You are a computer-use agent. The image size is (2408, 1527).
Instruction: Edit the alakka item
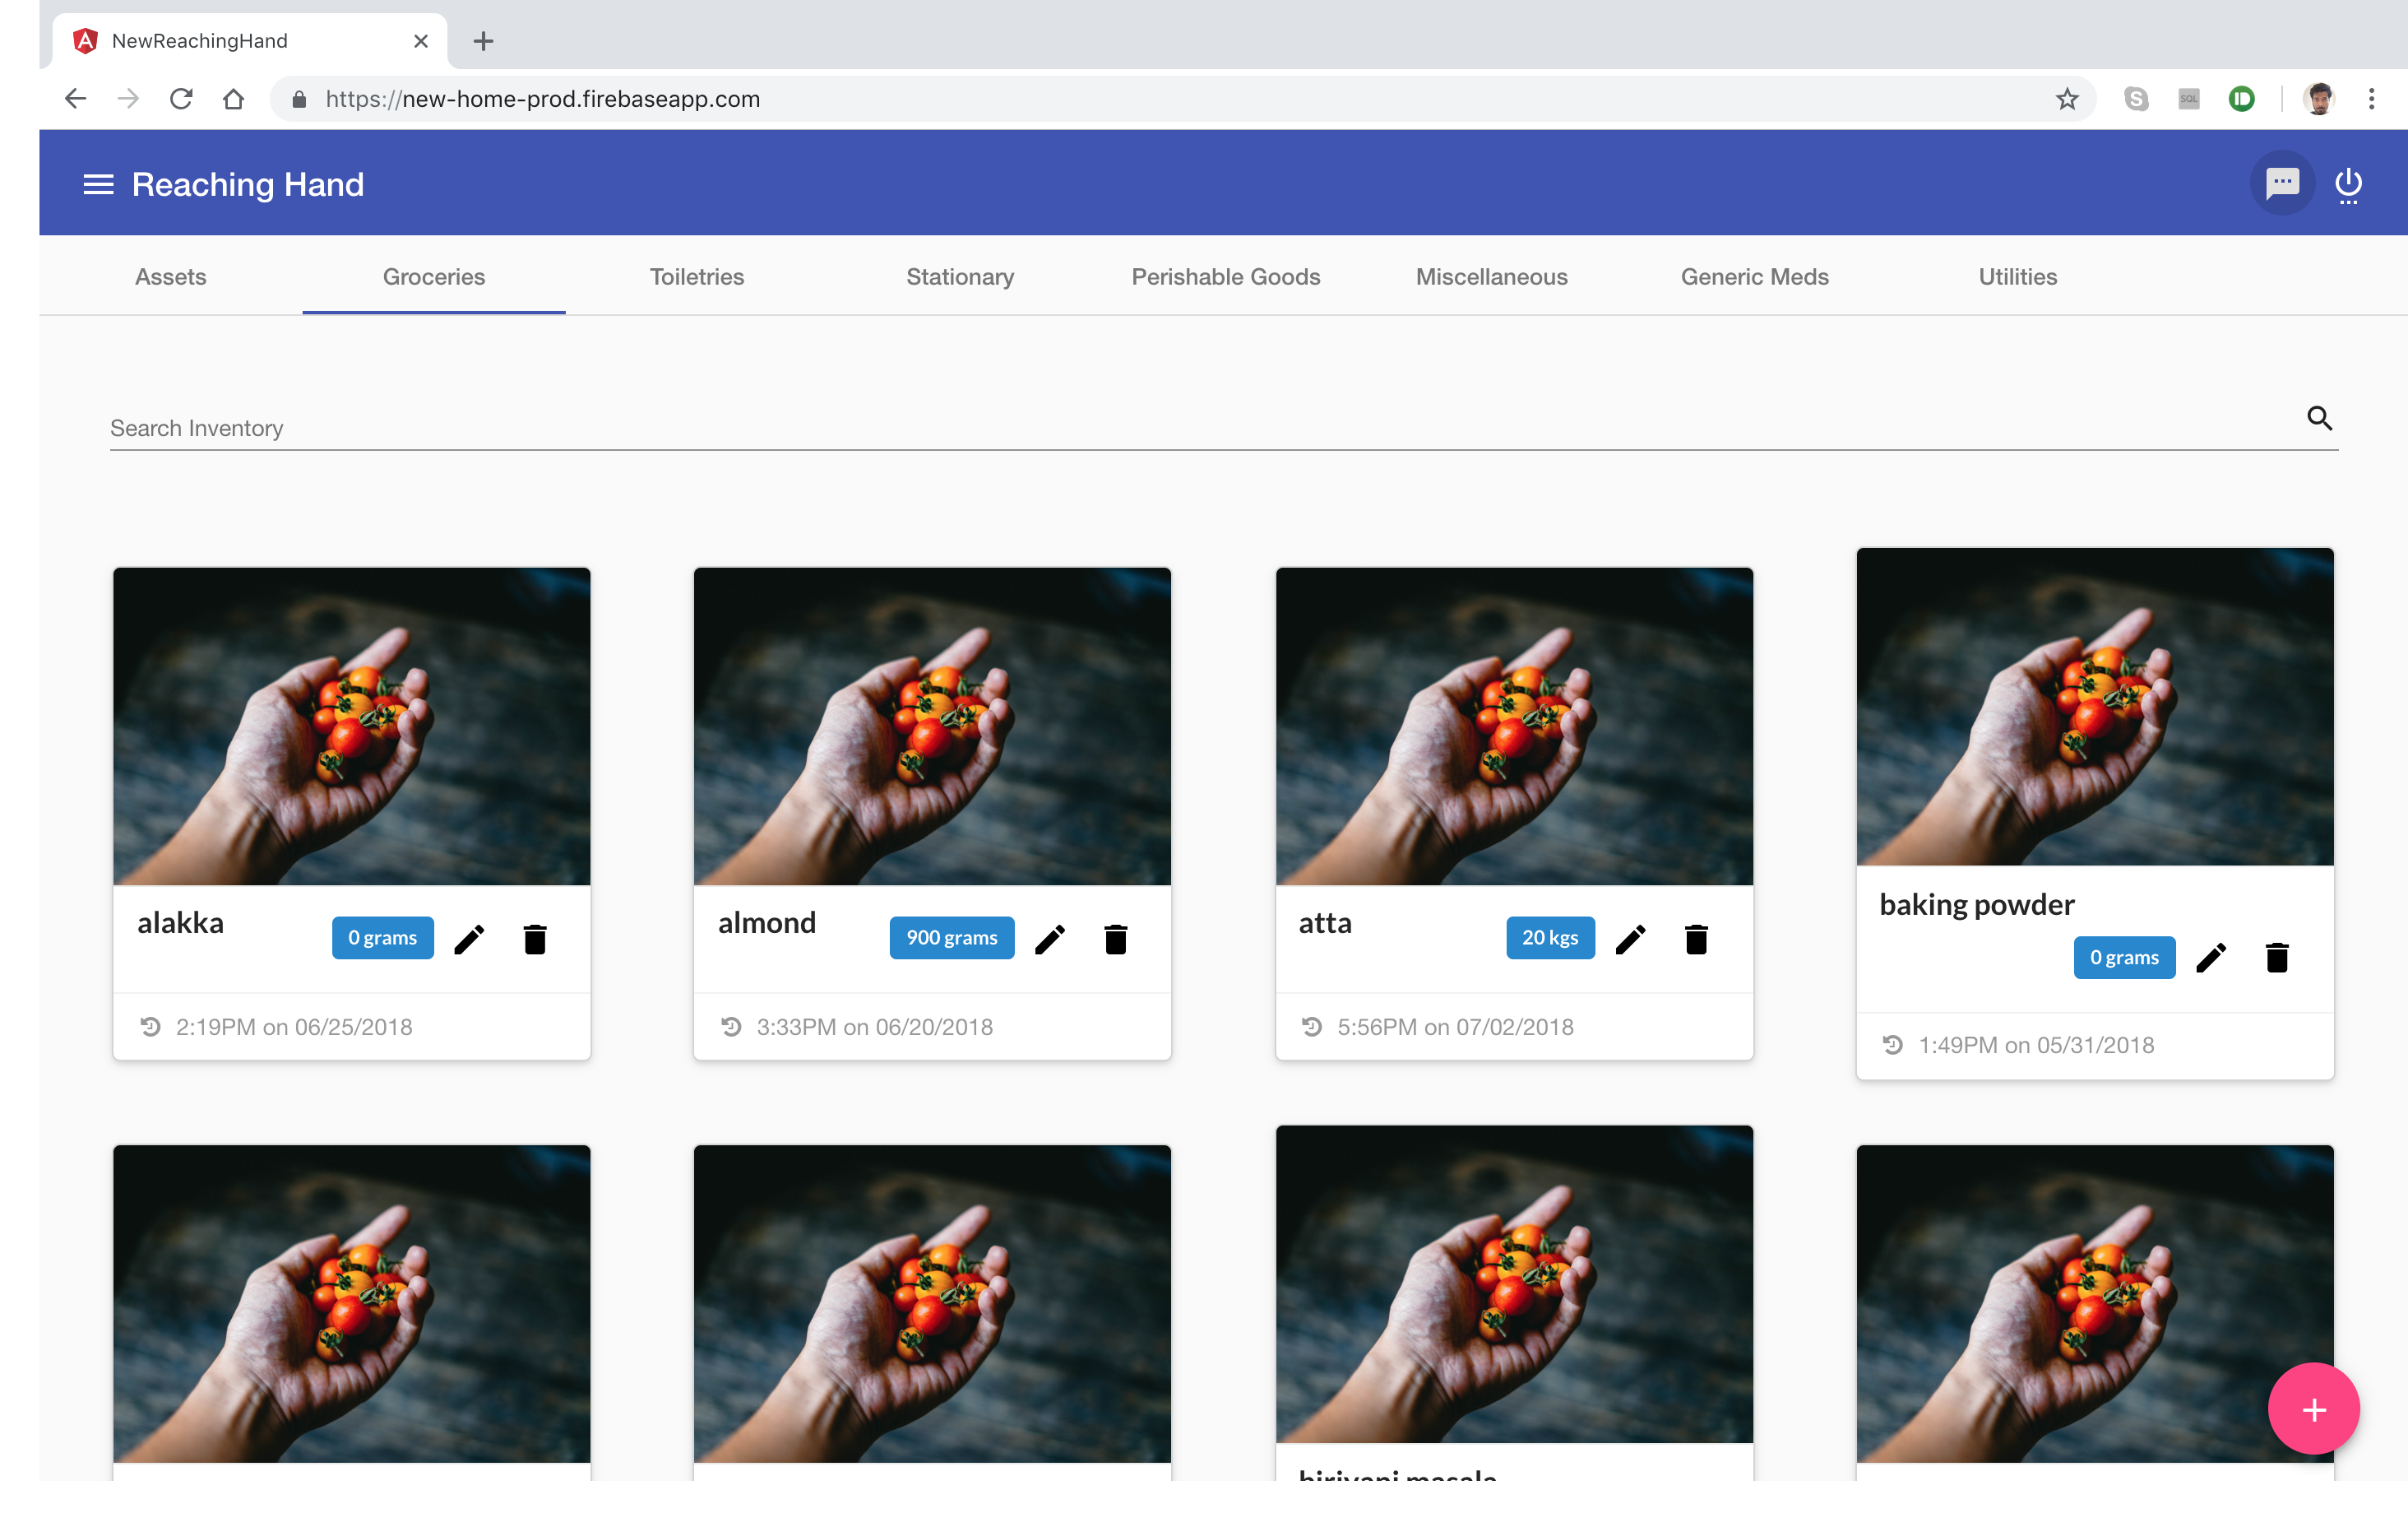coord(469,939)
